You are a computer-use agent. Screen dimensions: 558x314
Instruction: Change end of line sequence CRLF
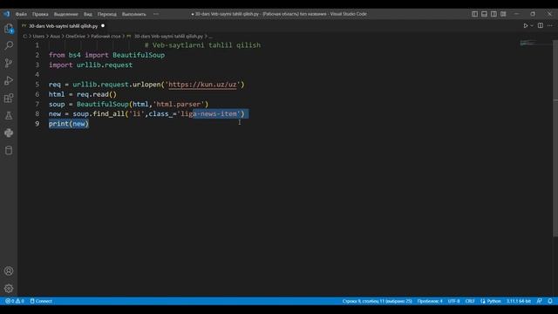click(470, 301)
